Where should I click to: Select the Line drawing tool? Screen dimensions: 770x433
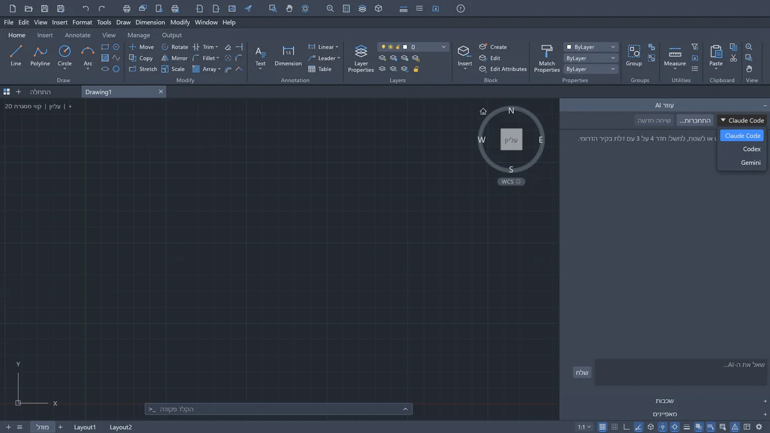click(16, 56)
